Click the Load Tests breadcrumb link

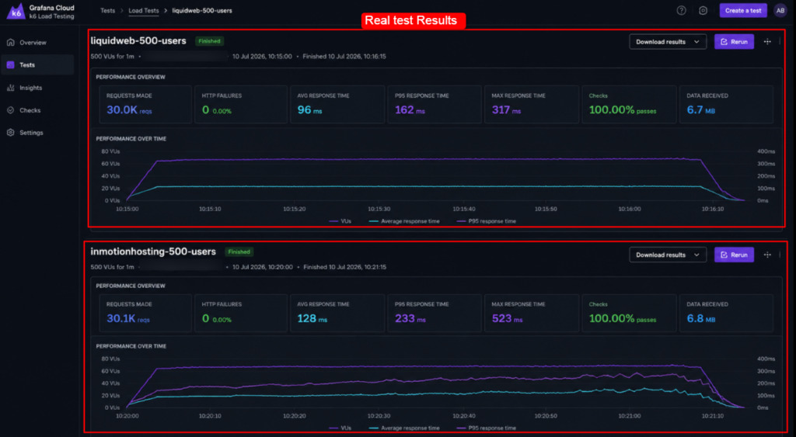pos(144,11)
